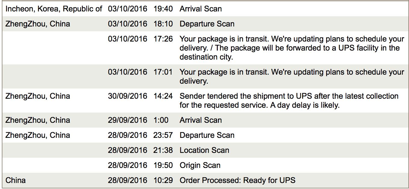This screenshot has width=409, height=189.
Task: Select the 18:10 Departure Scan entry
Action: click(x=207, y=24)
